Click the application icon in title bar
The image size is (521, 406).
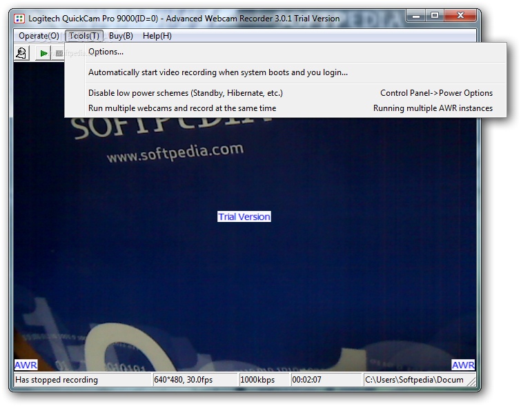click(19, 19)
